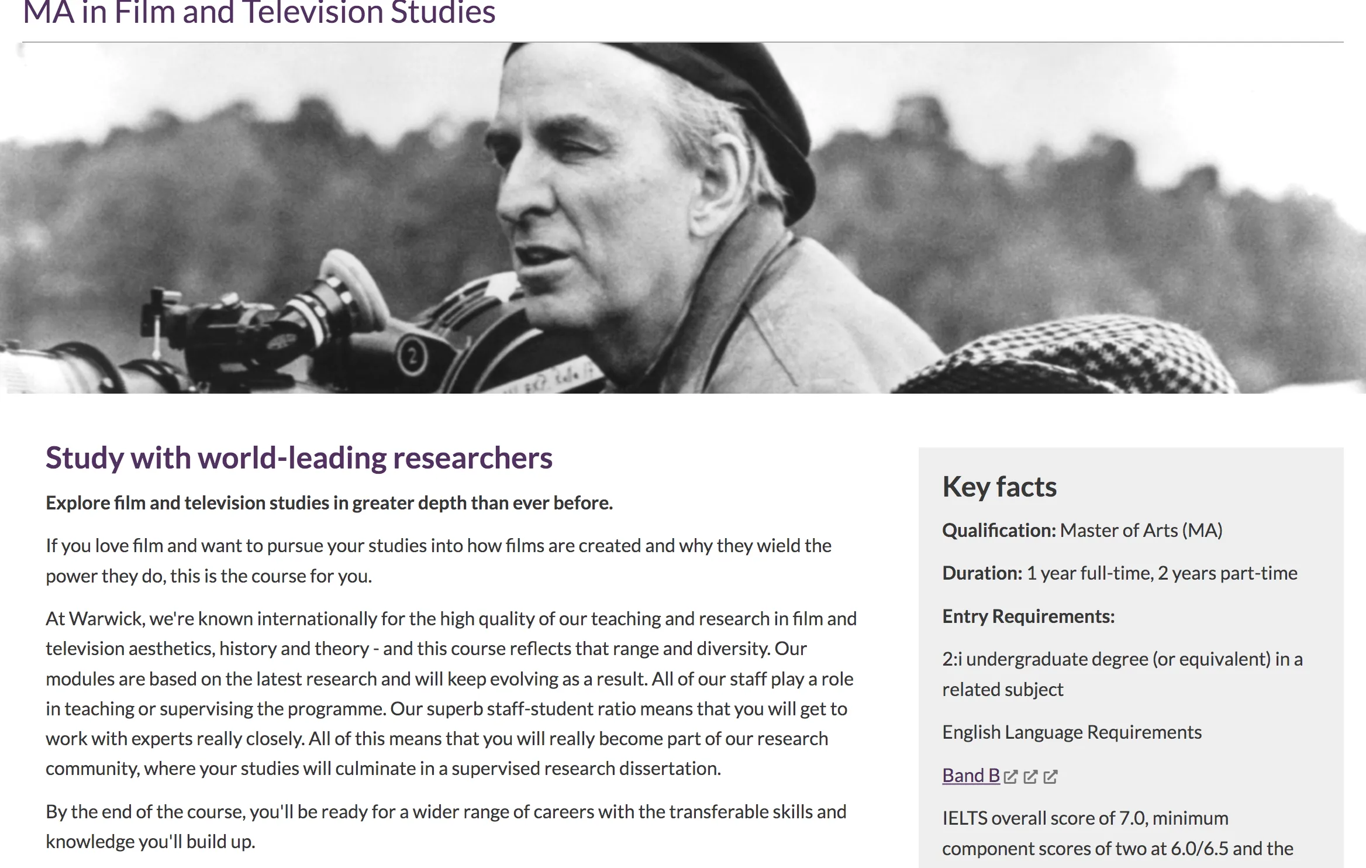Click the last external-link icon after Band B

point(1051,777)
